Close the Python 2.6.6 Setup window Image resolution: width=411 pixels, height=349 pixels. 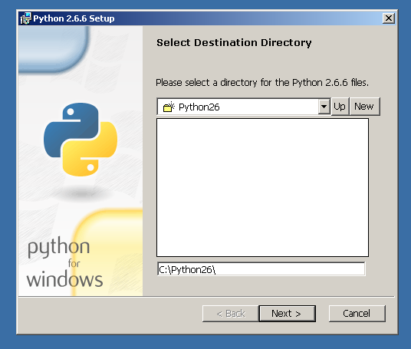pos(389,18)
